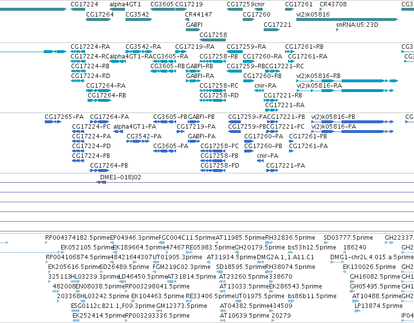Image resolution: width=414 pixels, height=323 pixels.
Task: Select transcript CG17258-RB
Action: pos(213,61)
